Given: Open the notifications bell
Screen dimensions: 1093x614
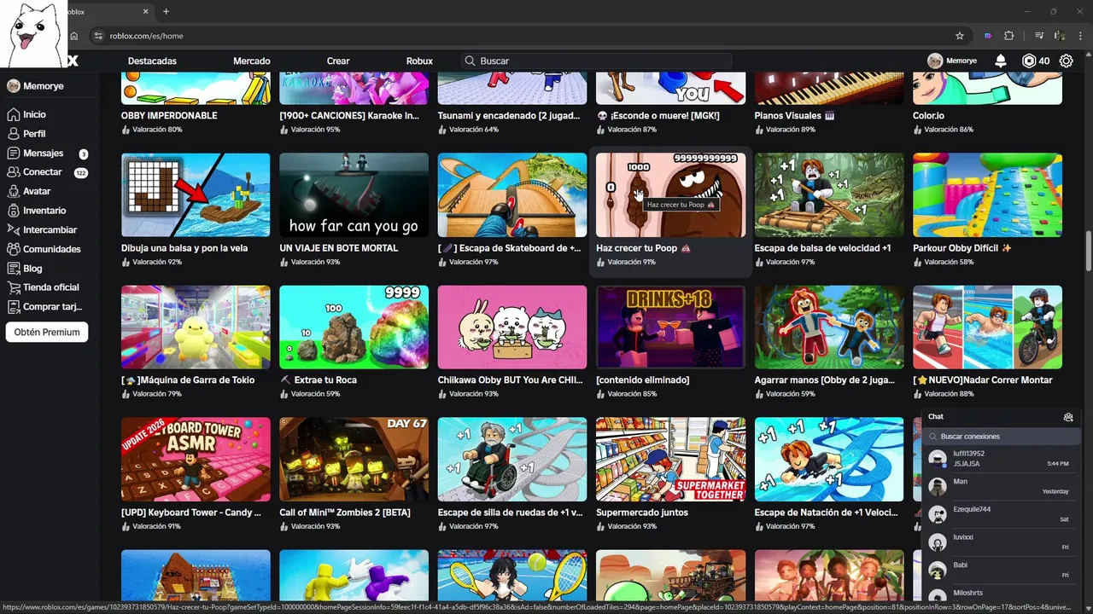Looking at the screenshot, I should click(x=1001, y=61).
